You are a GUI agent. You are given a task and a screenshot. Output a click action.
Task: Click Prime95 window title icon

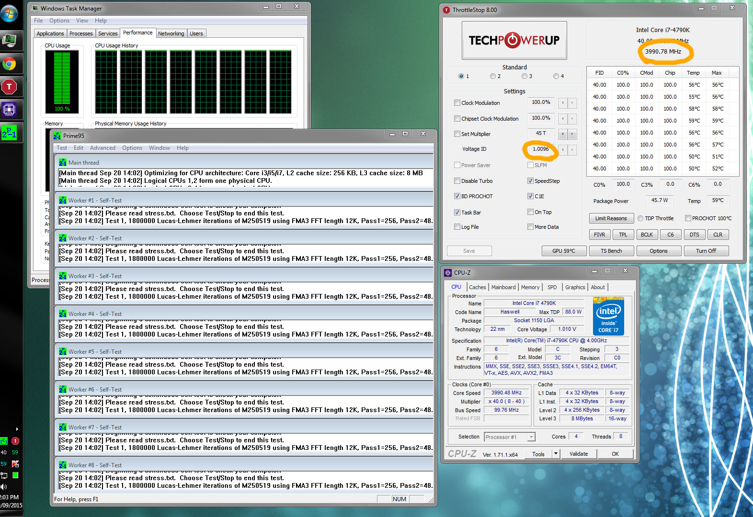(x=57, y=136)
